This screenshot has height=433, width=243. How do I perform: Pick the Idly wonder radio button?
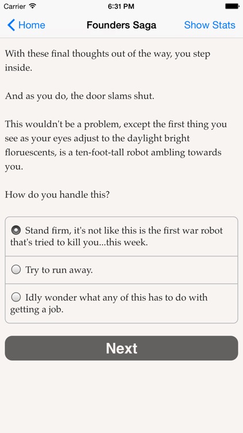(x=16, y=297)
